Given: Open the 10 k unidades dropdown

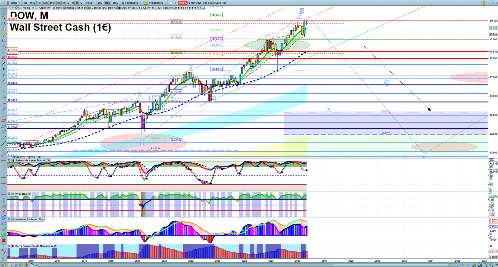Looking at the screenshot, I should pos(131,3).
